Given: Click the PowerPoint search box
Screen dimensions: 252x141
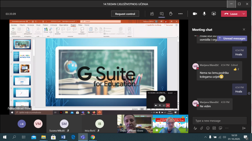Looking at the screenshot, I should click(x=101, y=21).
